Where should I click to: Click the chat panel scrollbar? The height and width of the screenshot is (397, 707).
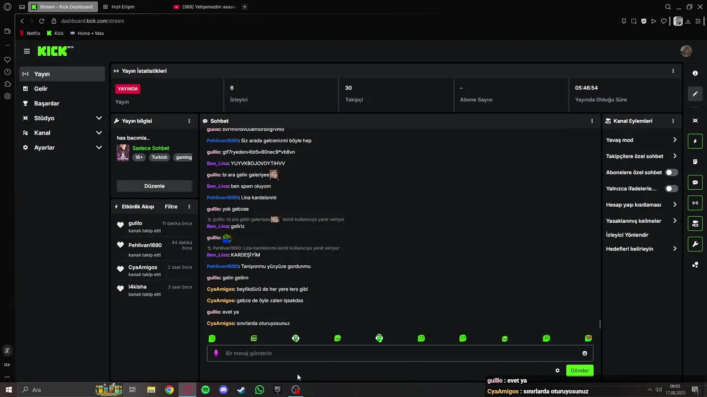coord(600,325)
